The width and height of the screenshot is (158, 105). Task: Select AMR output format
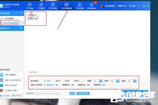pyautogui.click(x=63, y=81)
